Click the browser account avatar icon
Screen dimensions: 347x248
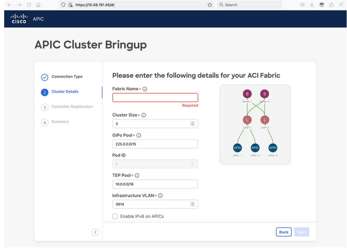tap(322, 5)
